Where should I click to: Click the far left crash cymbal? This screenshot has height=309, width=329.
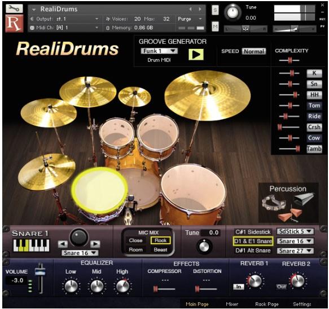point(49,113)
